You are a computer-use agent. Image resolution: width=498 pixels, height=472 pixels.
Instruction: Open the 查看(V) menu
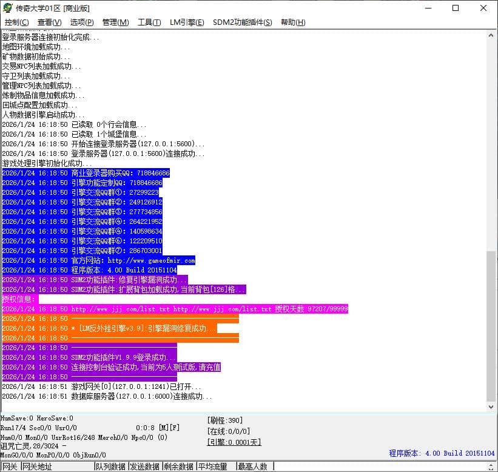pos(49,22)
